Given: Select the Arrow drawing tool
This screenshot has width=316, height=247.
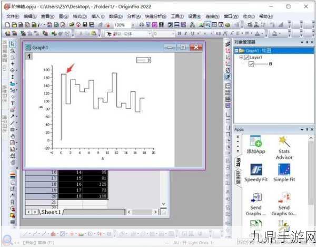Looking at the screenshot, I should pos(13,116).
